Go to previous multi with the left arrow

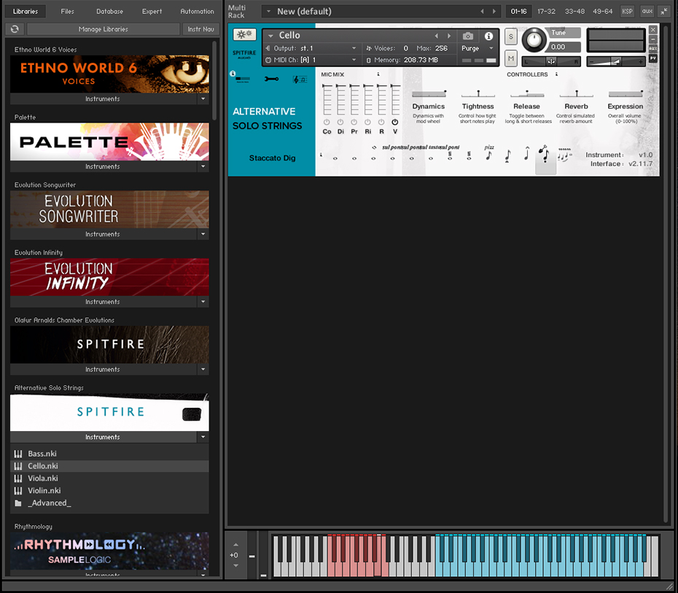(482, 11)
